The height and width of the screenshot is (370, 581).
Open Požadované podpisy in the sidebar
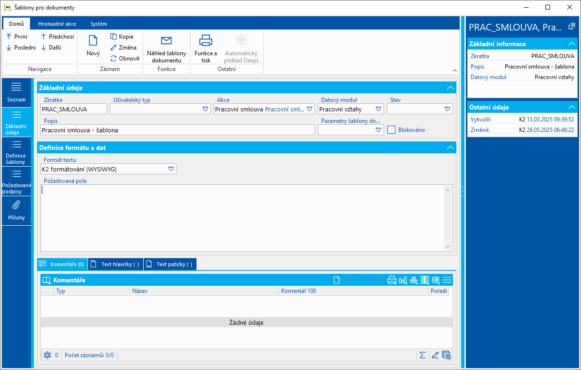[x=17, y=181]
